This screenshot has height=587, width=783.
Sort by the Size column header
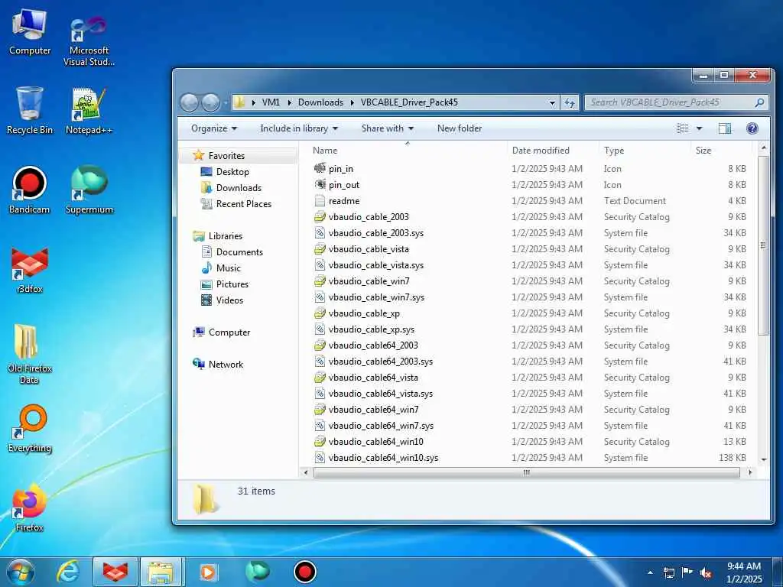tap(721, 151)
